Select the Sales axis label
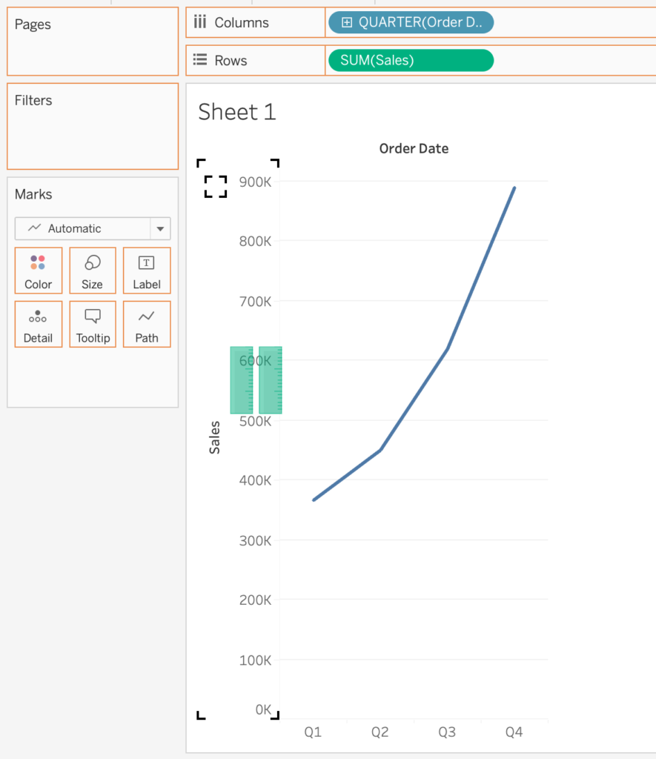The width and height of the screenshot is (656, 759). (215, 437)
